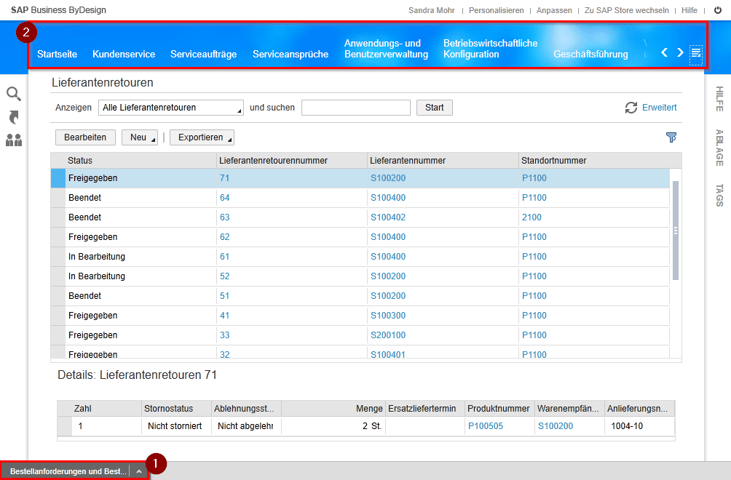Image resolution: width=731 pixels, height=480 pixels.
Task: Open product P100505 link in details
Action: [x=486, y=426]
